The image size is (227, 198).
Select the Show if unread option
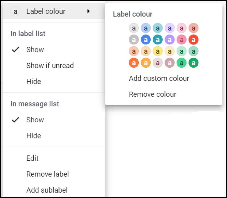(x=50, y=66)
